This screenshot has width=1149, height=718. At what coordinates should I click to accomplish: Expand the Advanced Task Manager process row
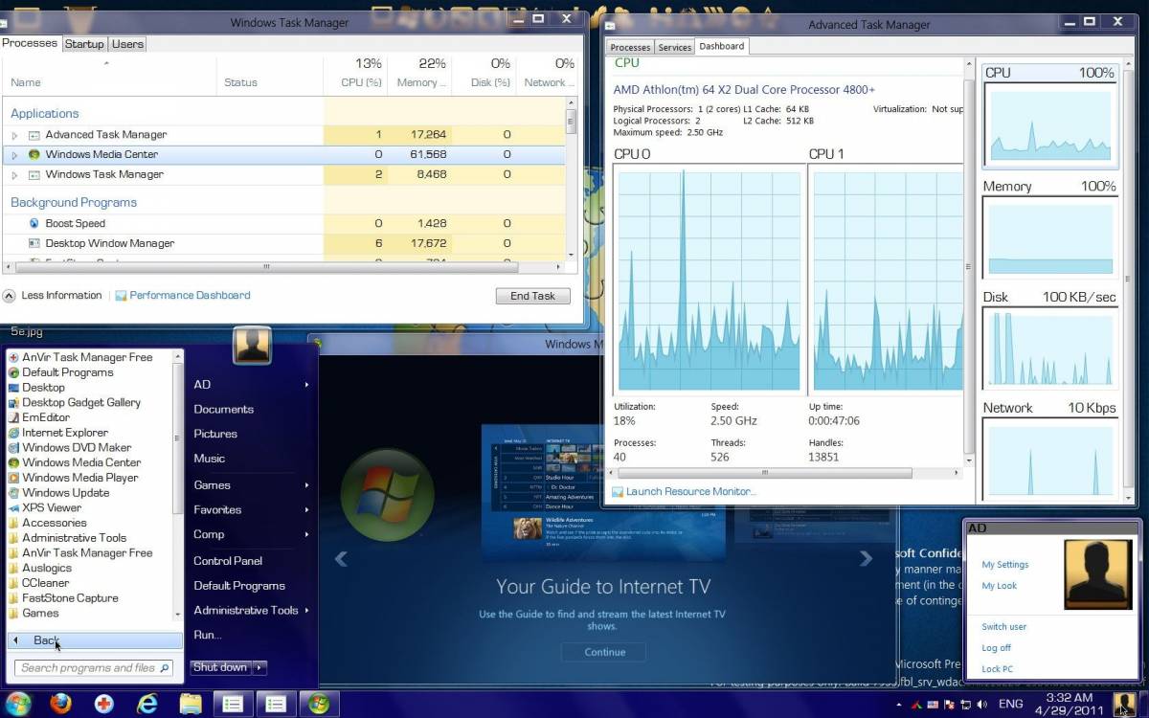[14, 135]
